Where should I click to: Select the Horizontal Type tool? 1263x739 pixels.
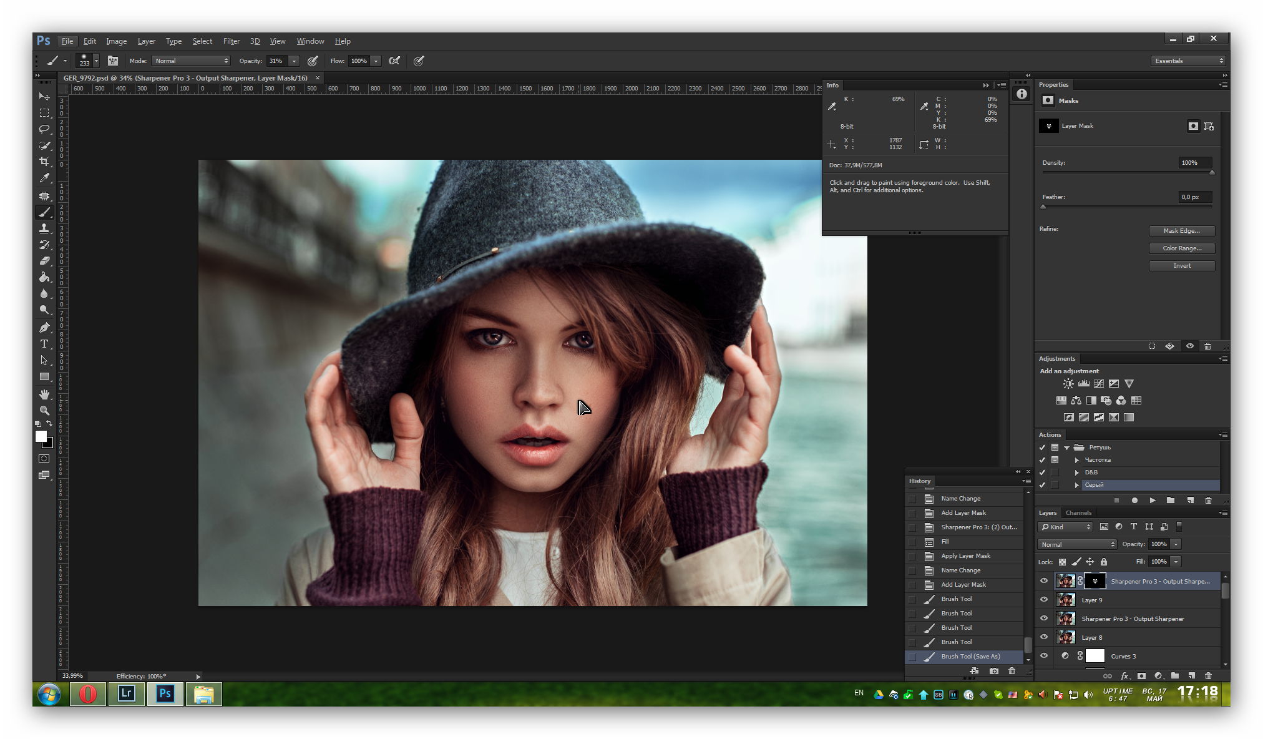pos(44,344)
